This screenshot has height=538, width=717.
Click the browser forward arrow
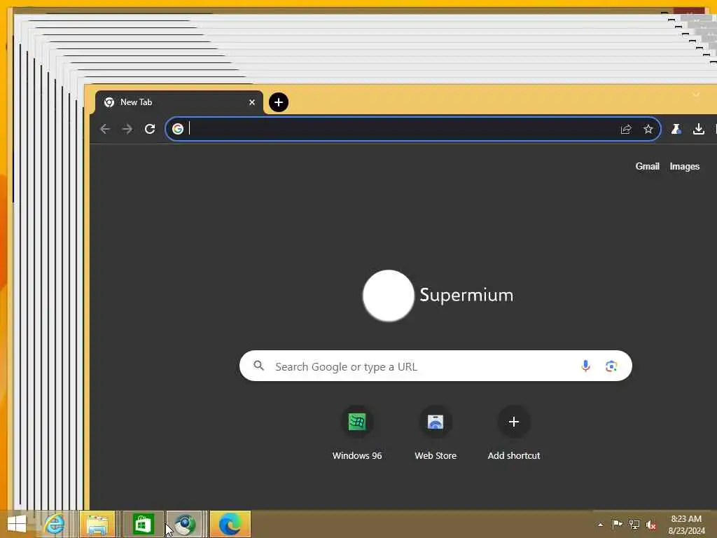pyautogui.click(x=127, y=129)
